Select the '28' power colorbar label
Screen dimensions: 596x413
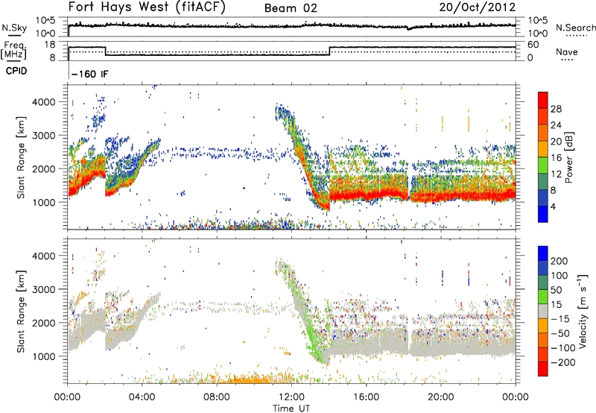[x=556, y=109]
